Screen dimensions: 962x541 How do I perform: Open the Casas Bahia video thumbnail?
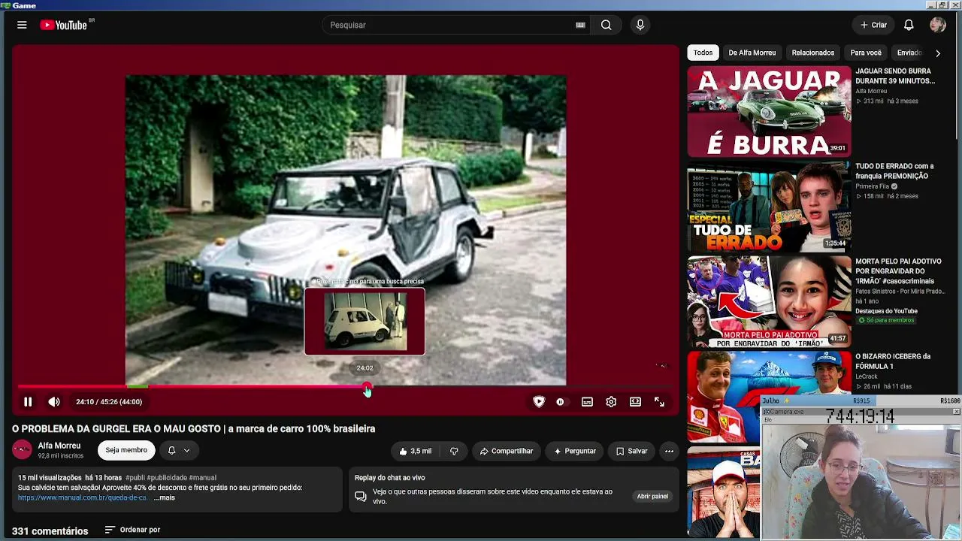tap(724, 493)
